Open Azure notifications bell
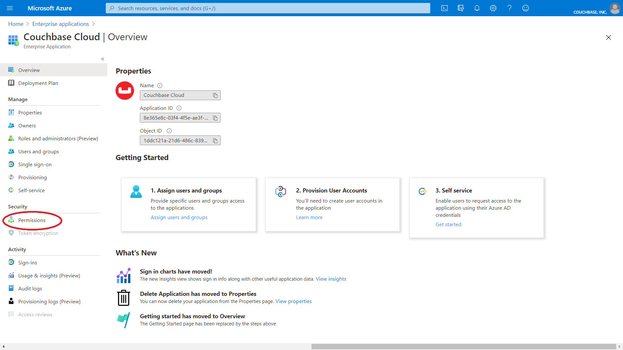Viewport: 623px width, 350px height. [x=477, y=8]
